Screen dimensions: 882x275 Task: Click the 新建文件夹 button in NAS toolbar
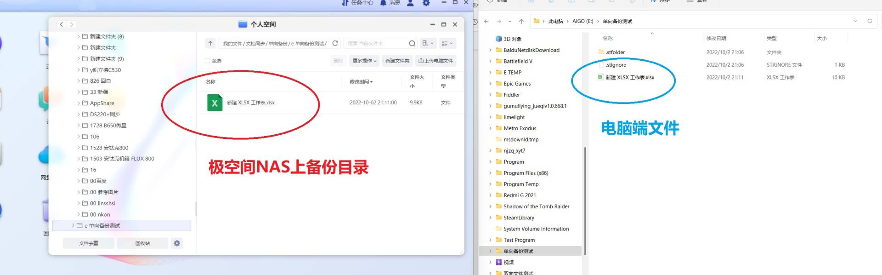point(397,61)
